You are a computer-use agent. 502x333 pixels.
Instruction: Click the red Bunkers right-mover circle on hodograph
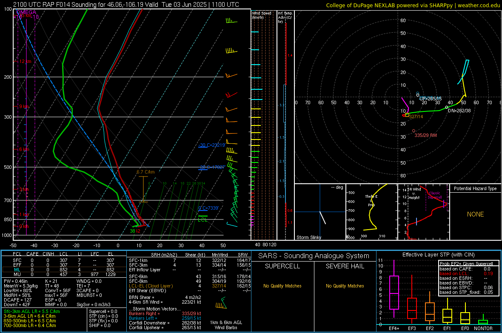tap(414, 131)
